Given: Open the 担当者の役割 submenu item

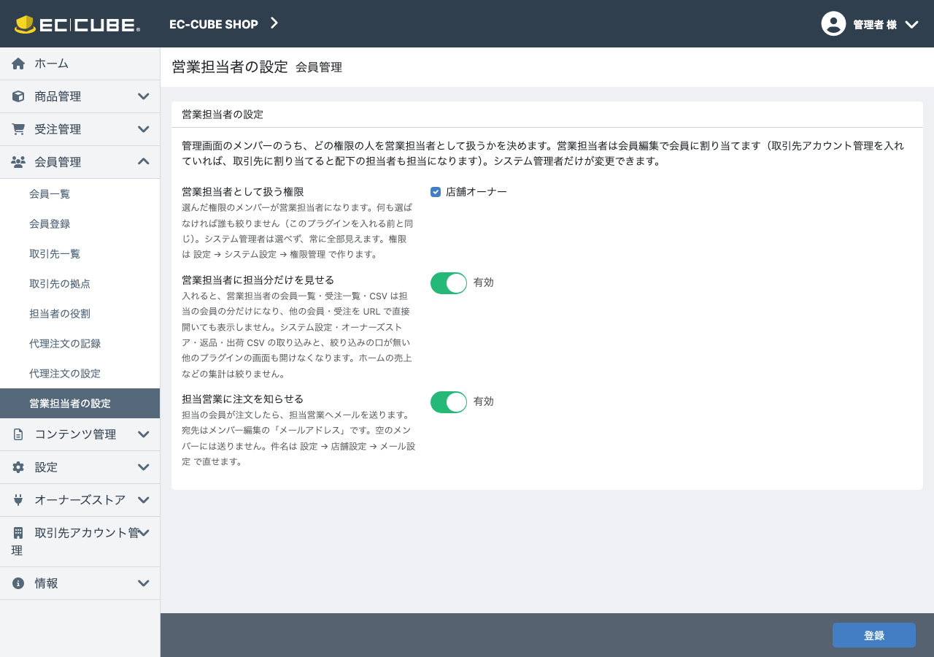Looking at the screenshot, I should [x=80, y=313].
